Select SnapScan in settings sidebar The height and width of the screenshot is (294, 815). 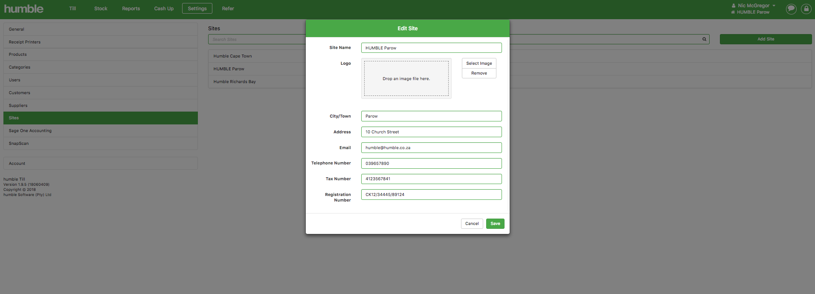[101, 144]
